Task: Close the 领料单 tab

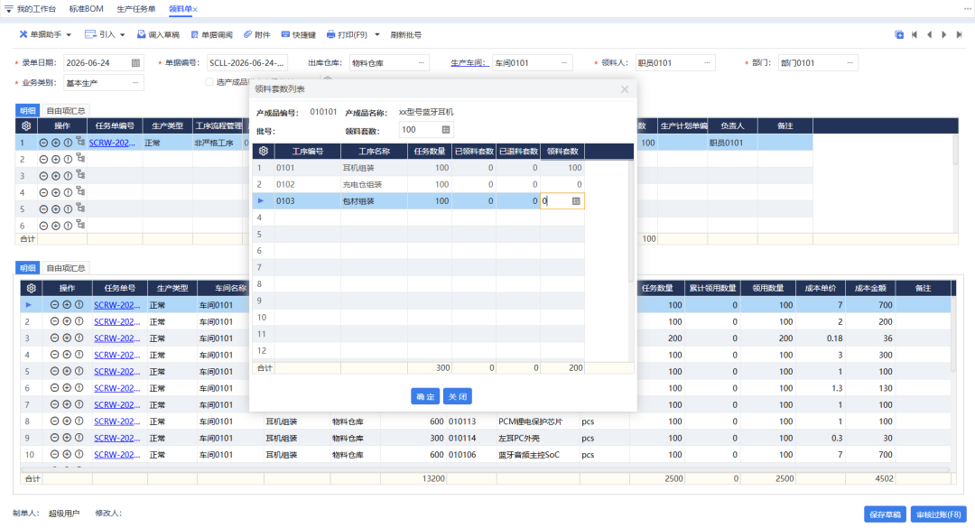Action: (x=195, y=9)
